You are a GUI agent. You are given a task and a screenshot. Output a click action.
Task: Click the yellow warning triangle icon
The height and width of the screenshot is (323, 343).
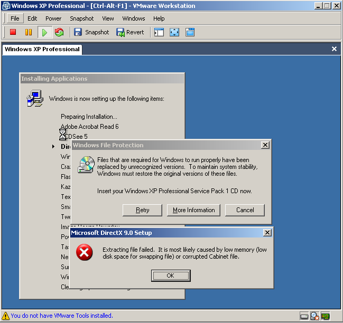[5, 316]
